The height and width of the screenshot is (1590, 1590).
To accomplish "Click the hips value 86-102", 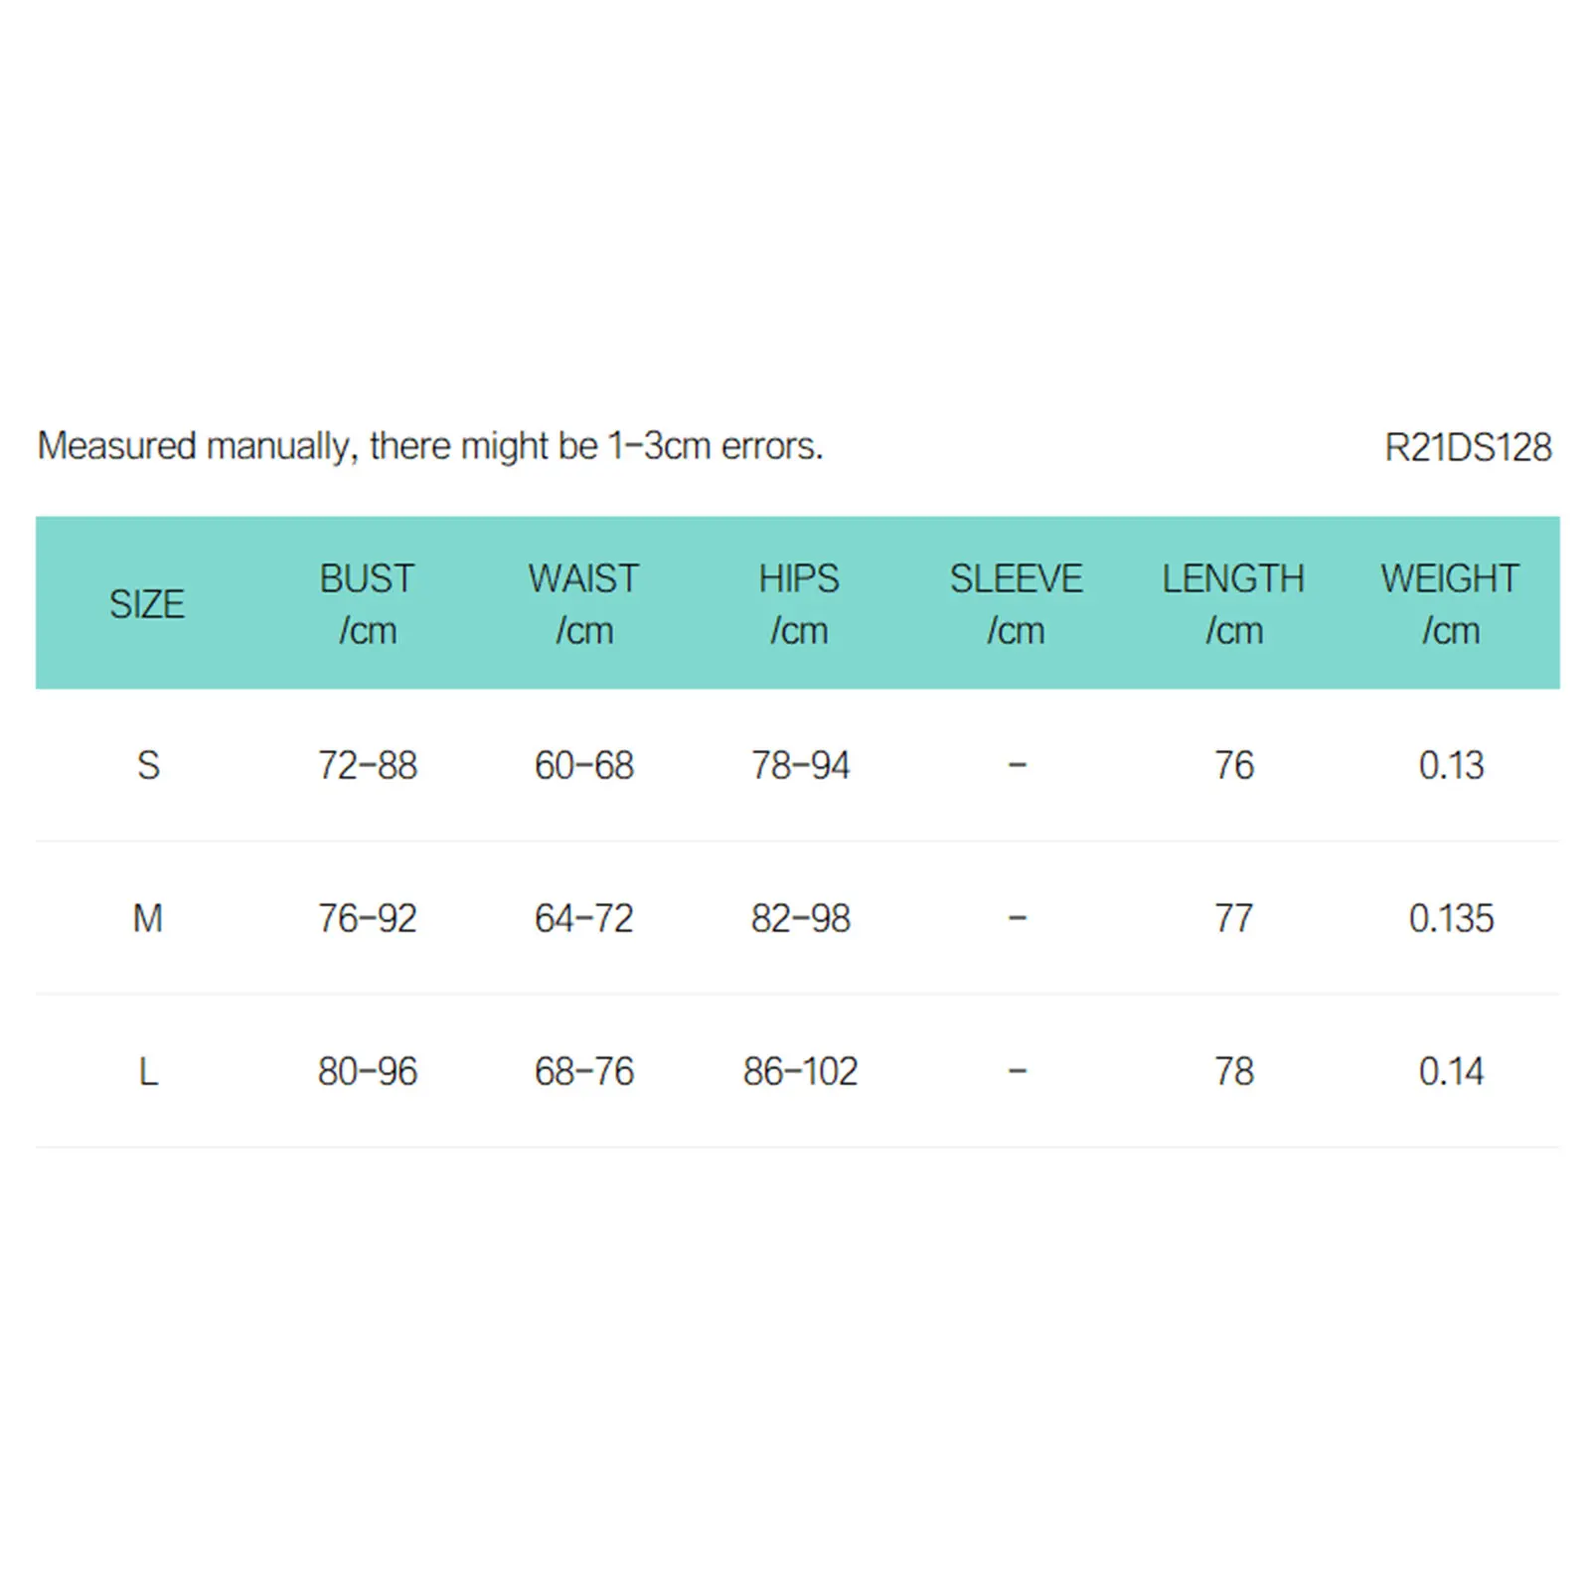I will [x=800, y=1071].
